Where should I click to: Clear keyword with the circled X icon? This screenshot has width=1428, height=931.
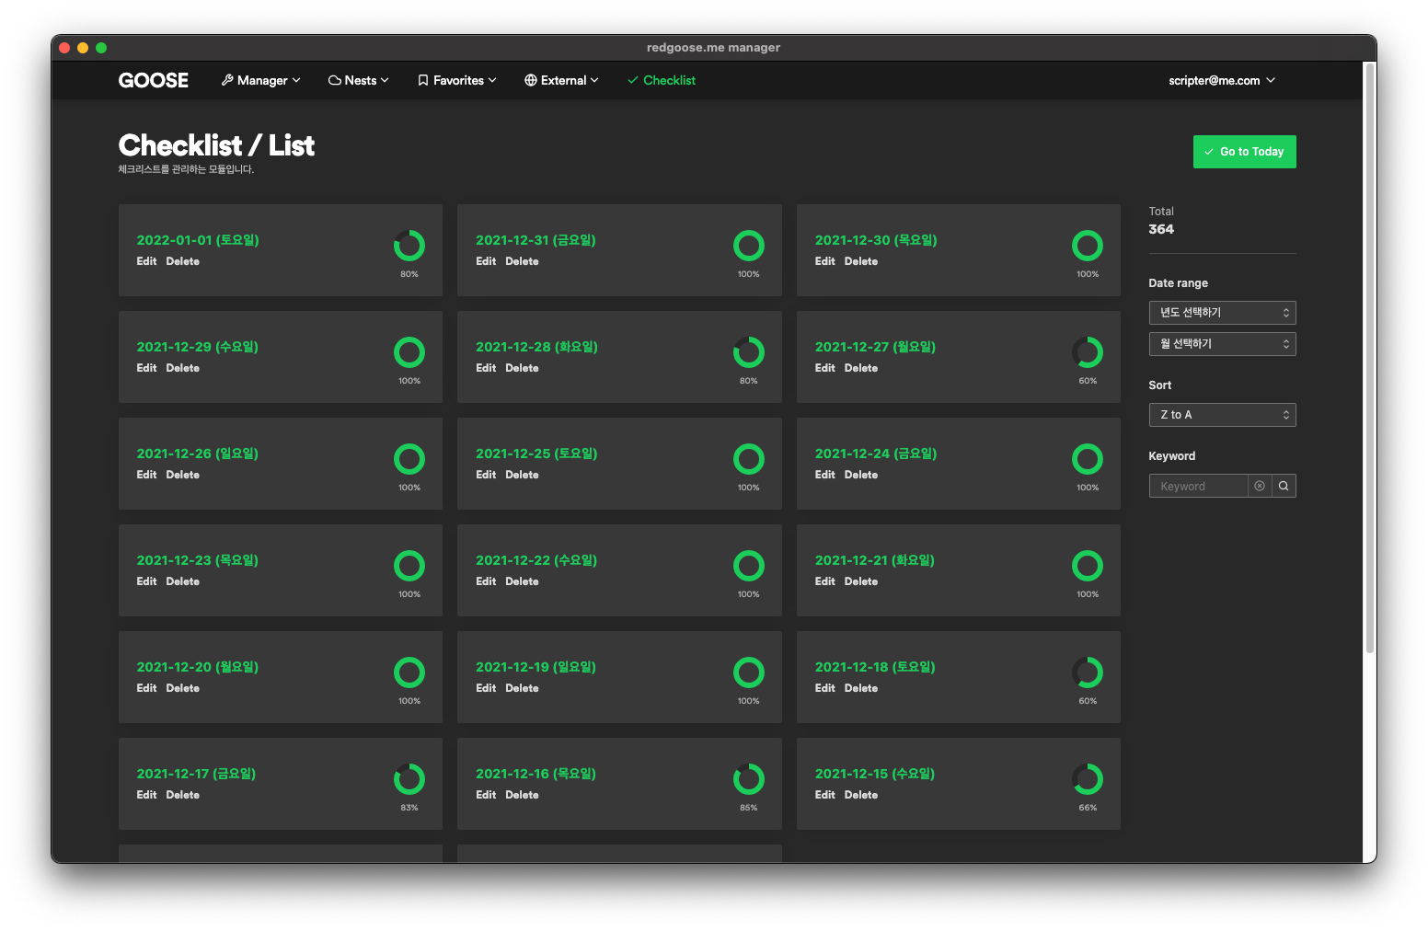pos(1260,486)
